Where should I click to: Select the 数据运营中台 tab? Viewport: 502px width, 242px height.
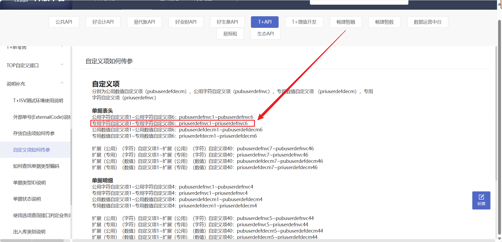click(x=428, y=22)
